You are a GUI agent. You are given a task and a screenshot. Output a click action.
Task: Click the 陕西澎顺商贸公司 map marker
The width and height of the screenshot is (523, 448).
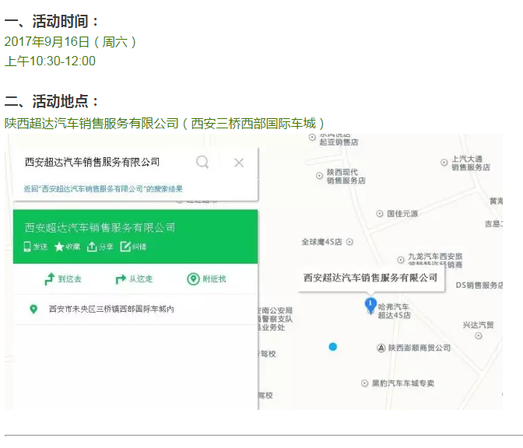point(381,348)
